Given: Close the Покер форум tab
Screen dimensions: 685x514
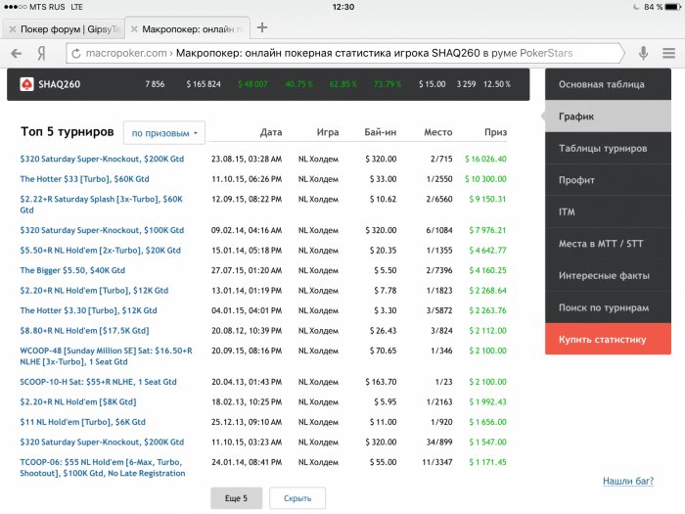Looking at the screenshot, I should point(13,29).
